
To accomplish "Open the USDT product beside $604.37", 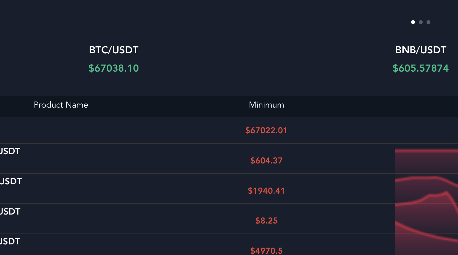I will (x=10, y=151).
